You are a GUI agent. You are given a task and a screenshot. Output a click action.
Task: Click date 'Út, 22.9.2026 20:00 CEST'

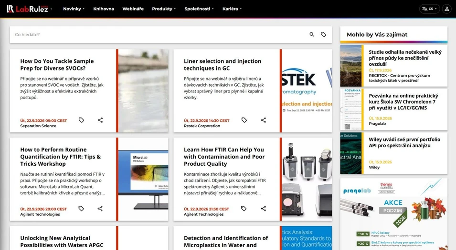(43, 209)
